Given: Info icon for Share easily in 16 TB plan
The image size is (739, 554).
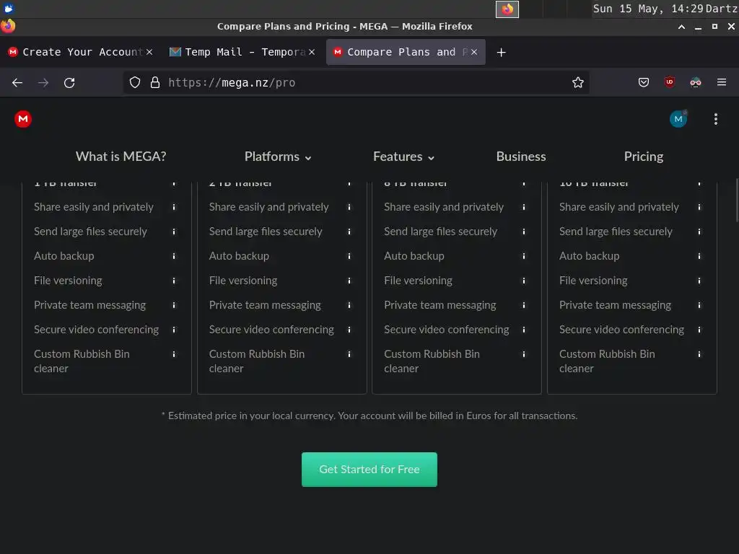Looking at the screenshot, I should click(x=699, y=207).
